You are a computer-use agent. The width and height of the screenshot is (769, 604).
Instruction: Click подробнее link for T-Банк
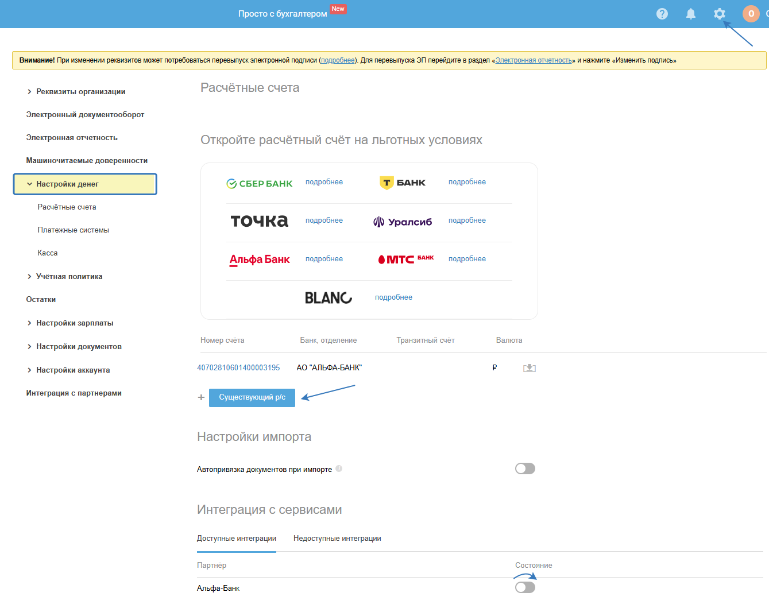coord(467,182)
